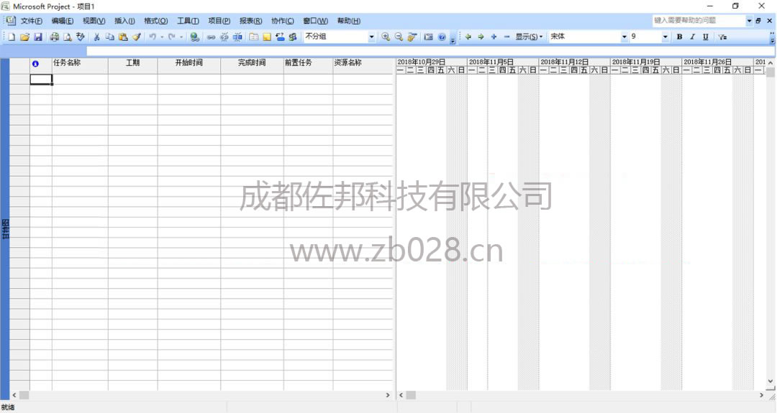Image resolution: width=777 pixels, height=413 pixels.
Task: Save the project with the floppy icon
Action: click(37, 37)
